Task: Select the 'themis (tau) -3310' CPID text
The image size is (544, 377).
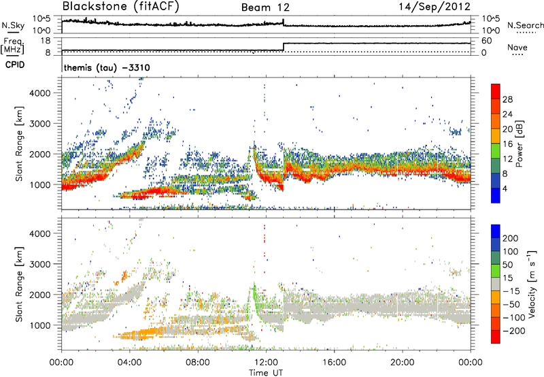Action: point(107,67)
